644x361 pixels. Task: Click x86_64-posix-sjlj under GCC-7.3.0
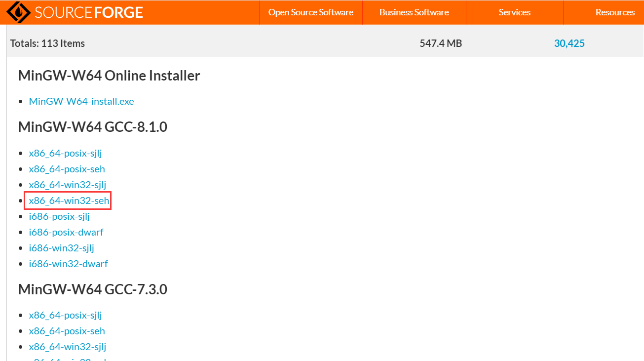(65, 315)
